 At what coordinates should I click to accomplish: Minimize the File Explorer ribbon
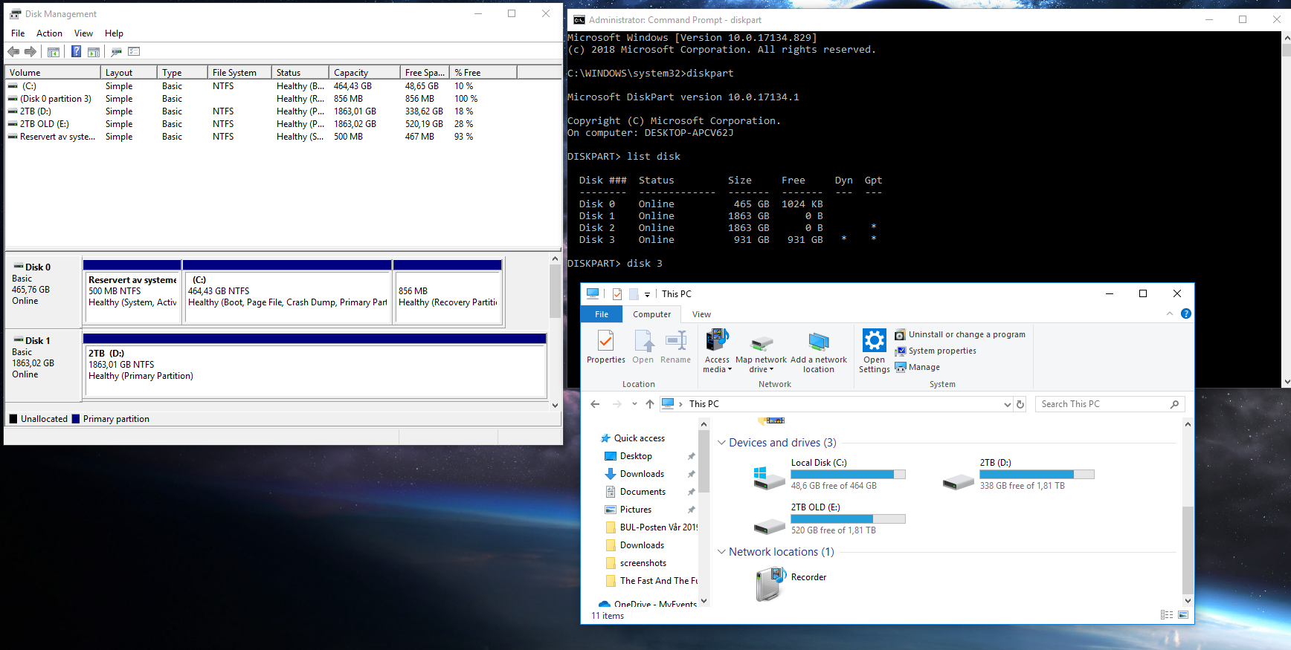(x=1170, y=313)
